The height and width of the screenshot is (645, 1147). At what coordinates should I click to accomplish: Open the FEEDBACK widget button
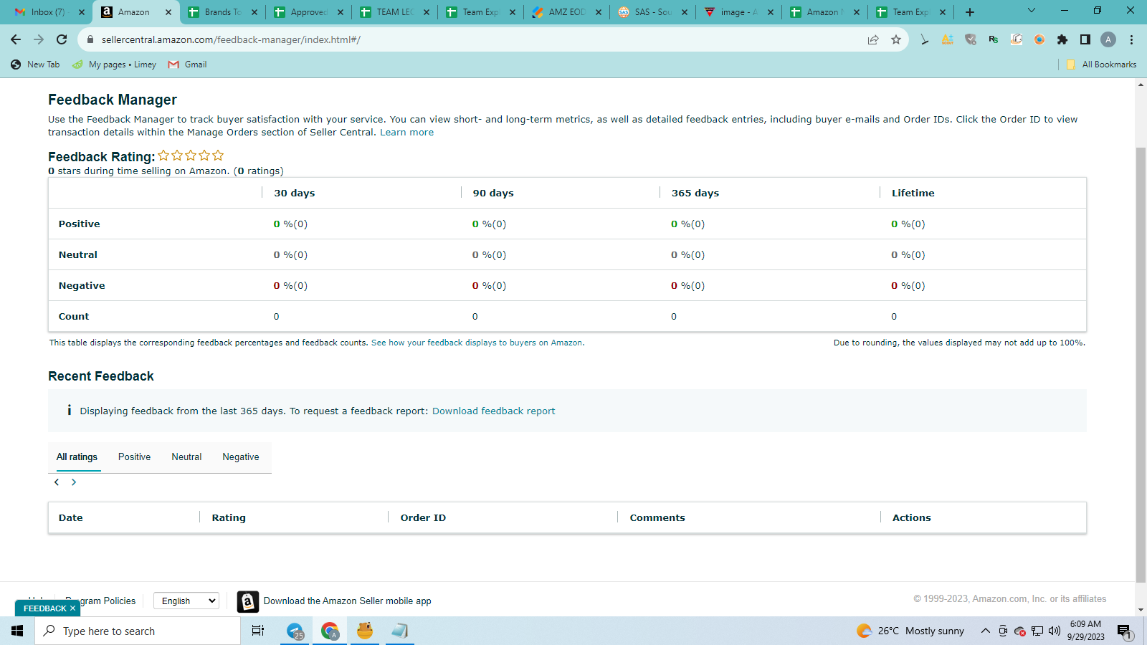[44, 608]
